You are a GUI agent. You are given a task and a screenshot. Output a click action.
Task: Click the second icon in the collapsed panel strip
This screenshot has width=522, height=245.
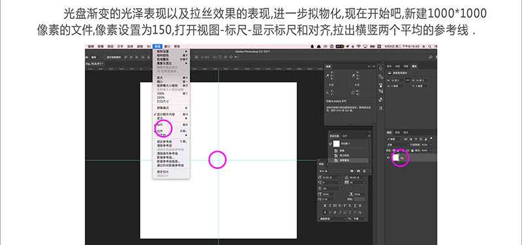tap(381, 76)
